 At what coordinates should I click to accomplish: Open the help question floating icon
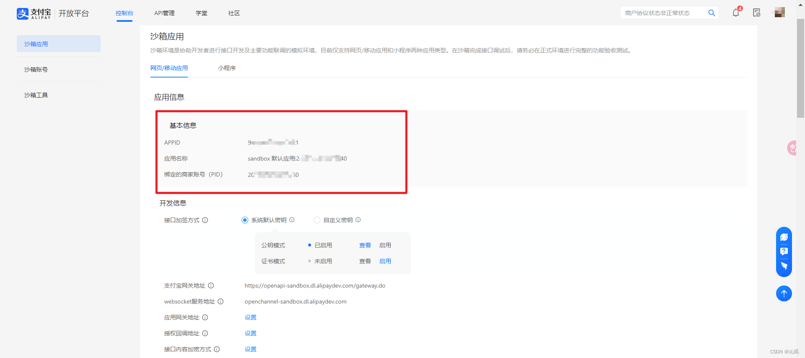point(784,251)
